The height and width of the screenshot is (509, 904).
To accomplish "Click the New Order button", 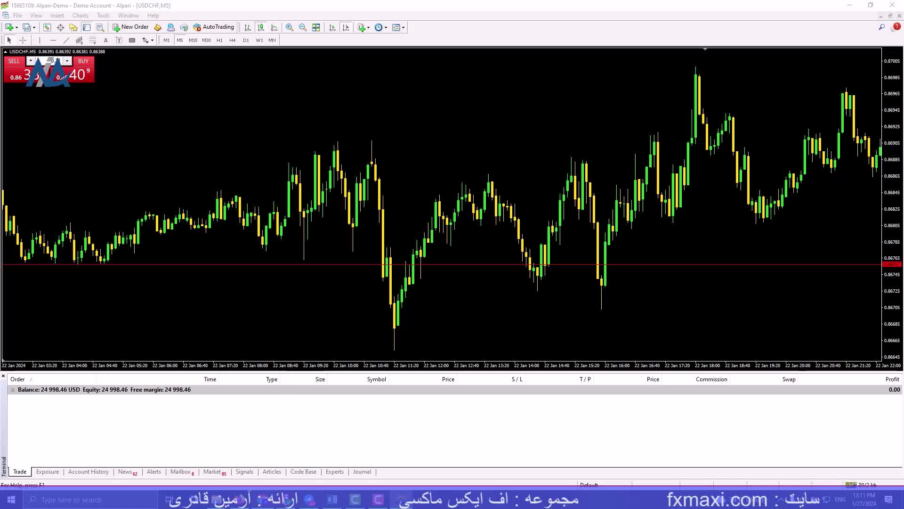I will [130, 27].
